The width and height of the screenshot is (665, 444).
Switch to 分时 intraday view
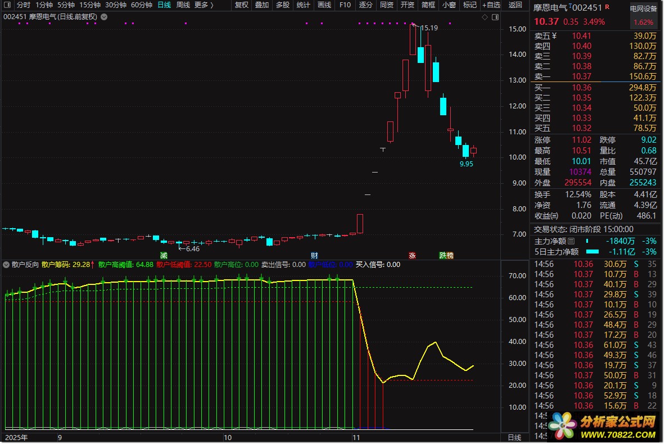23,4
